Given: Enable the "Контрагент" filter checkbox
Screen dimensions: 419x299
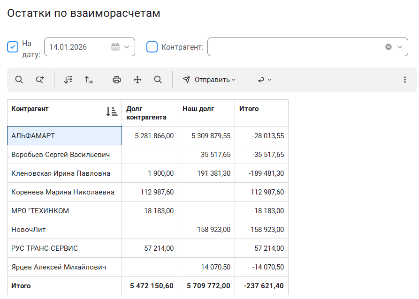Looking at the screenshot, I should 152,47.
